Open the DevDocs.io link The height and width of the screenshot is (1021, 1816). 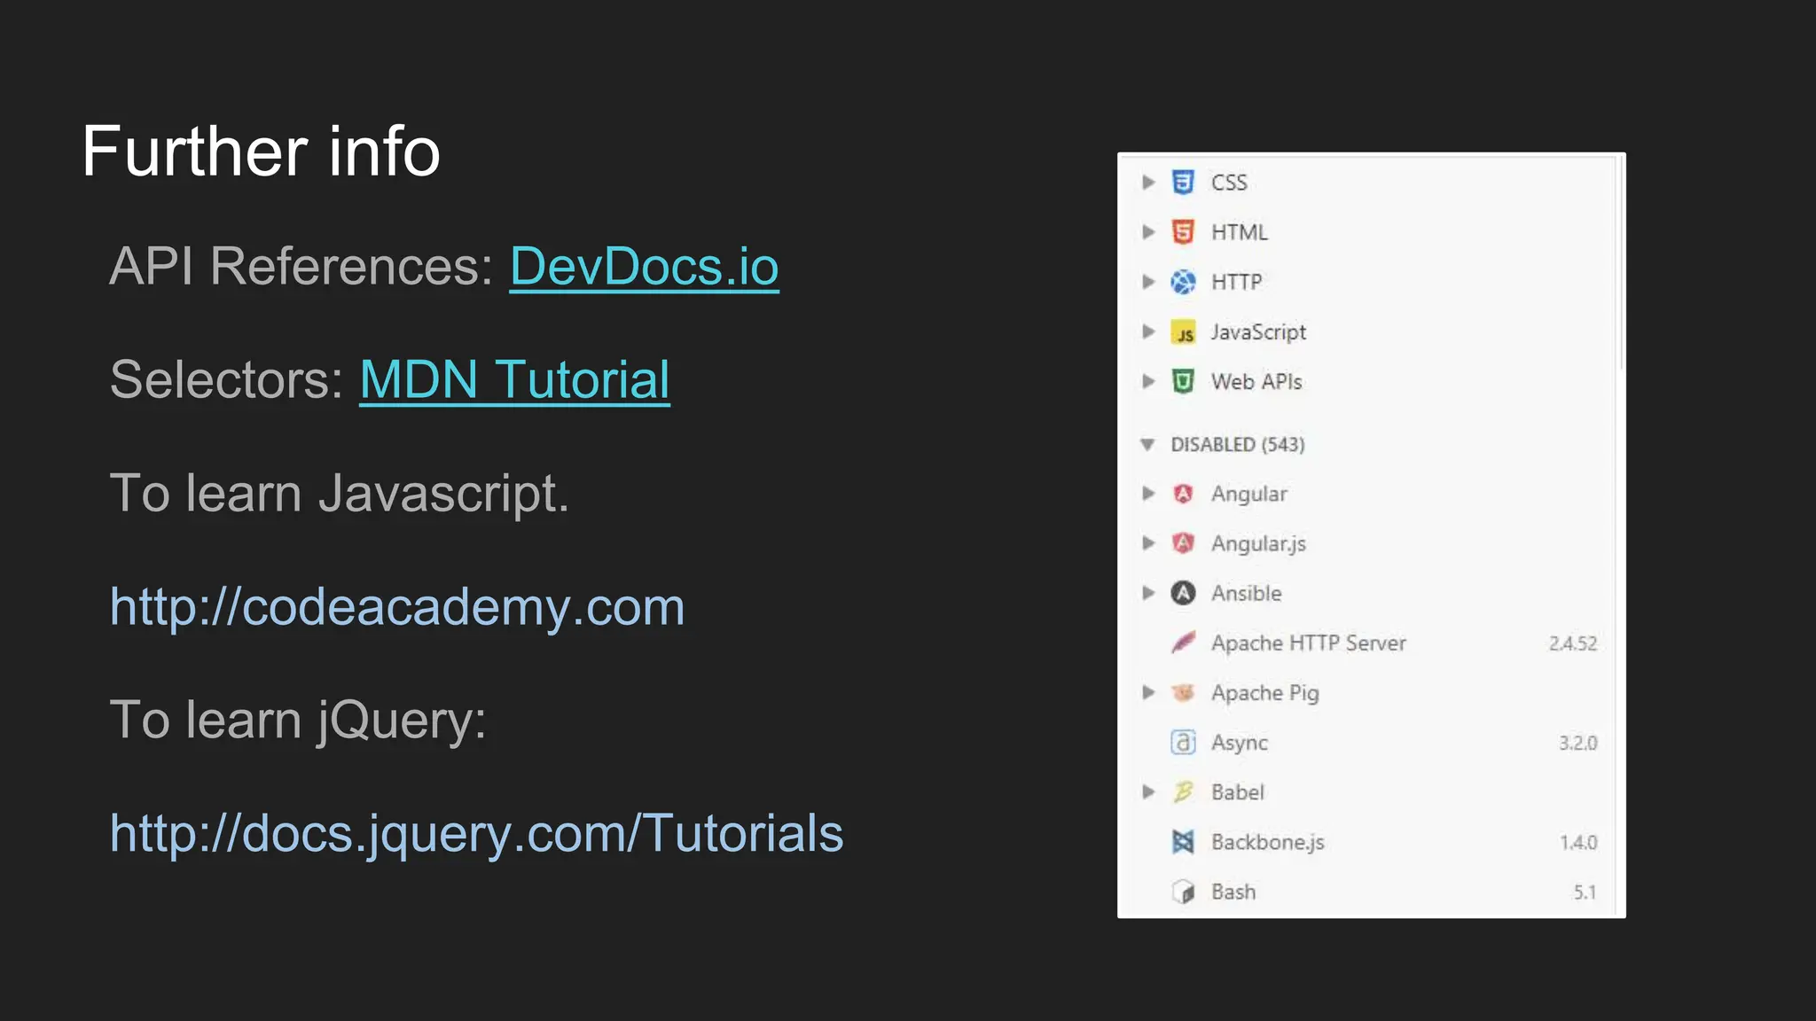pyautogui.click(x=644, y=267)
